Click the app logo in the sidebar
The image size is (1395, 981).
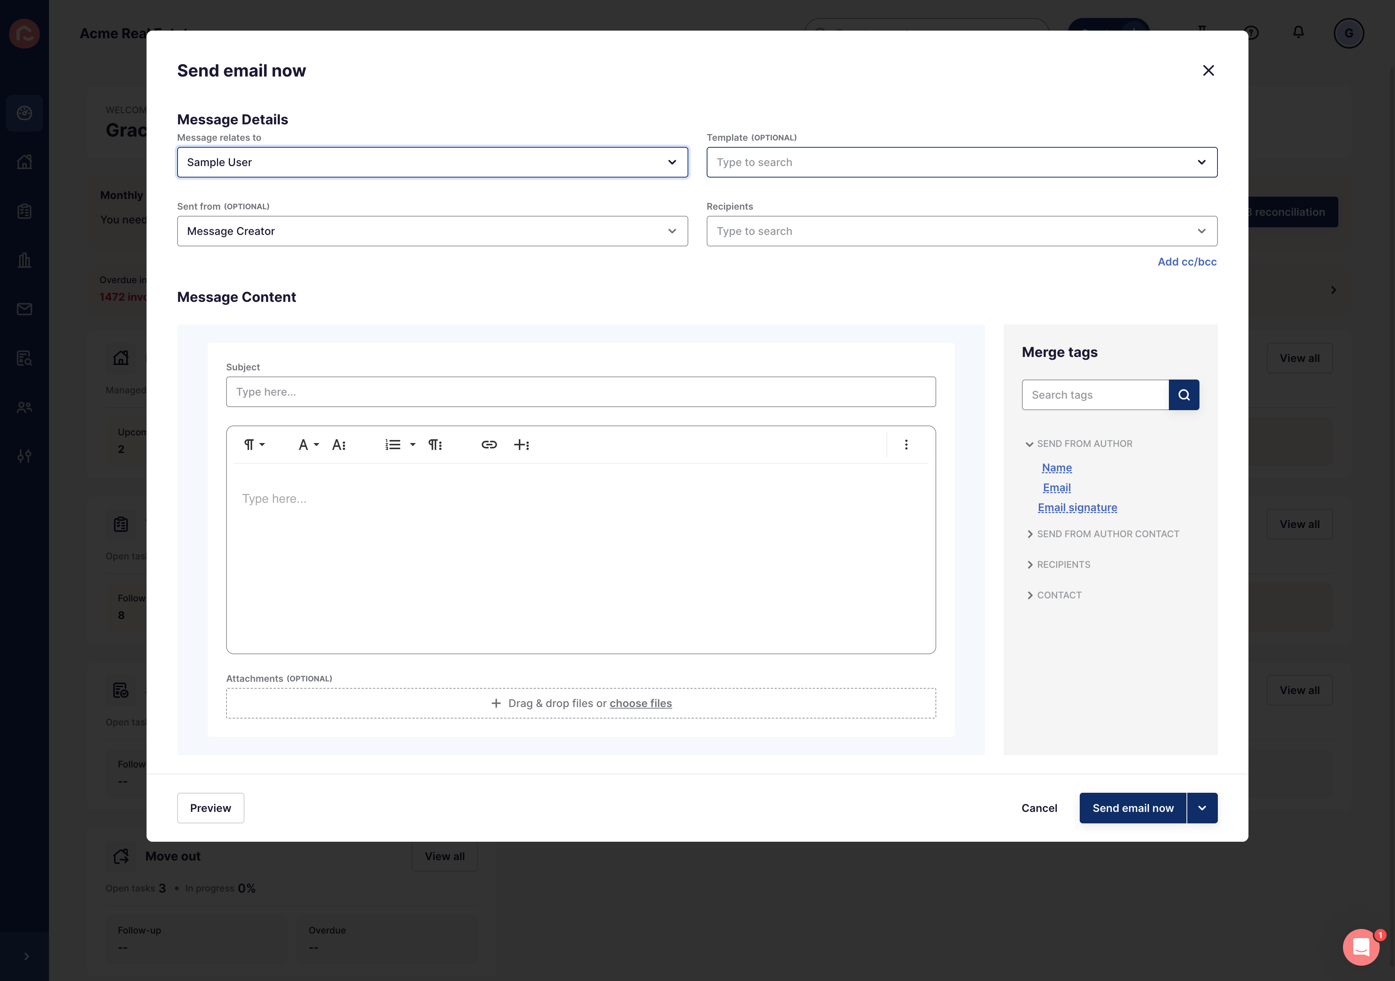(24, 33)
